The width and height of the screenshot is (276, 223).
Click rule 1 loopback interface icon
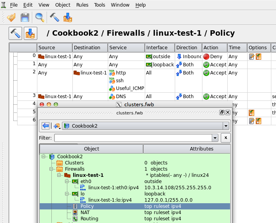pyautogui.click(x=149, y=65)
